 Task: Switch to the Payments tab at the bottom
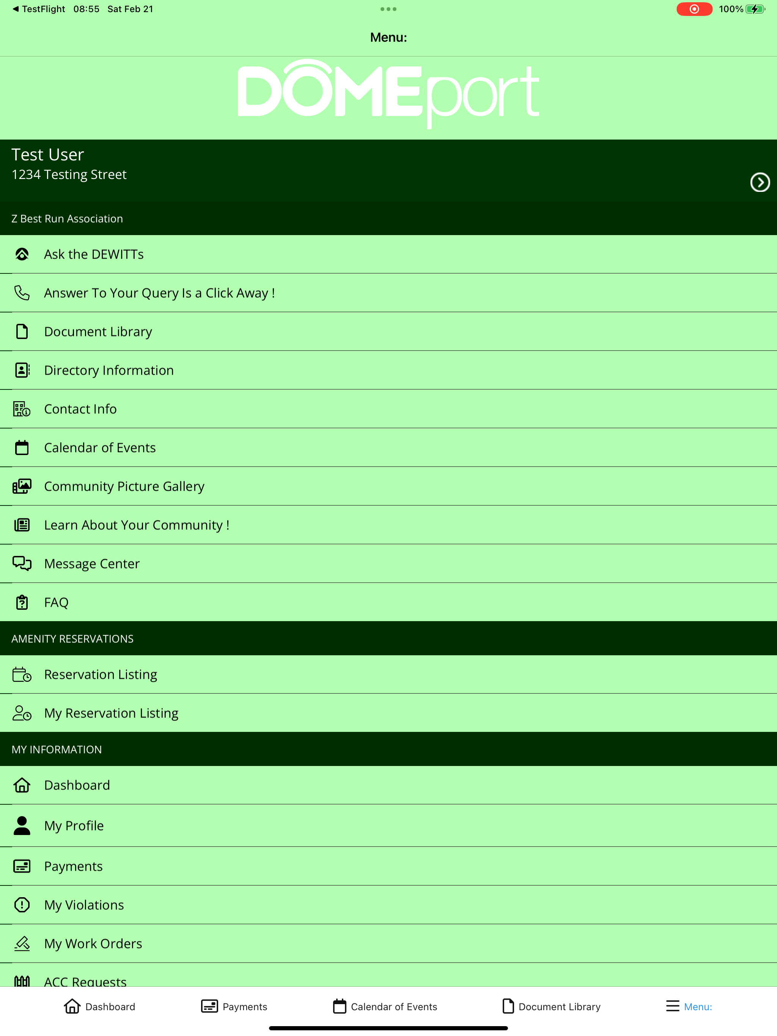click(x=234, y=1006)
